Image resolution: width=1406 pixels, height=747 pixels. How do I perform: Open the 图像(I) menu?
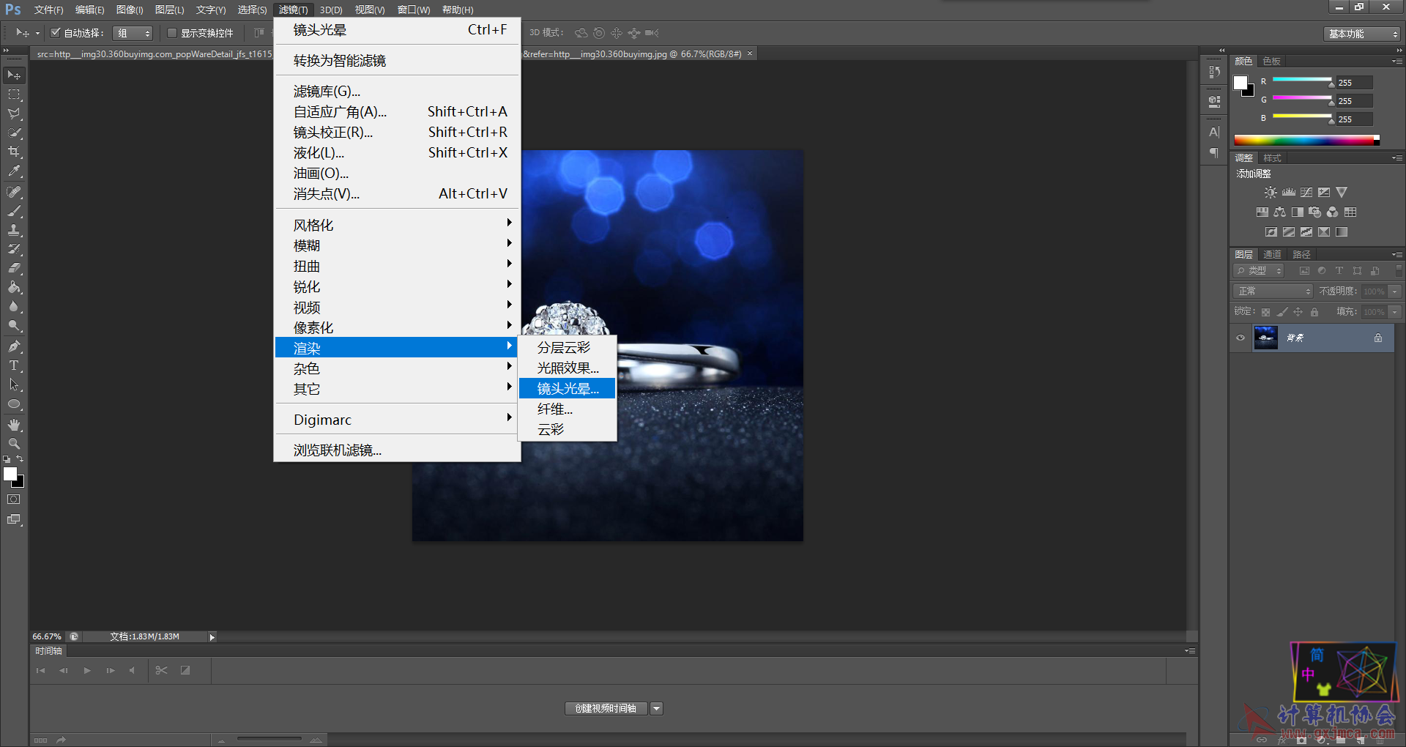coord(130,10)
